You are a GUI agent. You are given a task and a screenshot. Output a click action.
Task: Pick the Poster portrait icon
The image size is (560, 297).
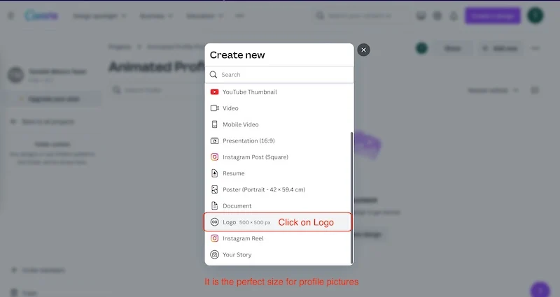point(215,189)
